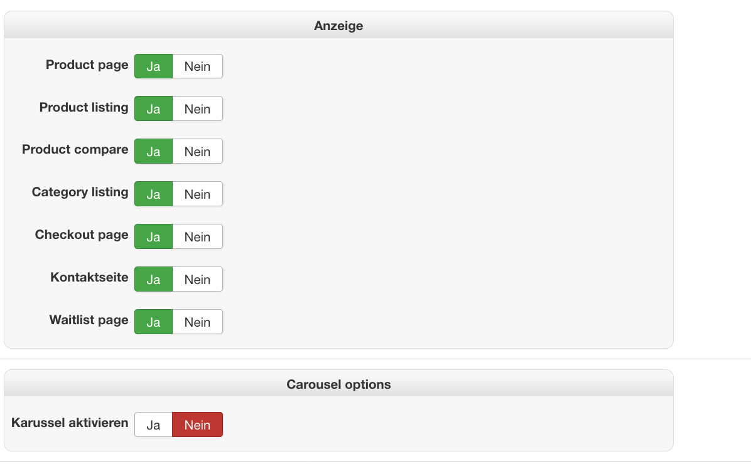Image resolution: width=751 pixels, height=464 pixels.
Task: Click the Carousel options panel header
Action: [x=338, y=384]
